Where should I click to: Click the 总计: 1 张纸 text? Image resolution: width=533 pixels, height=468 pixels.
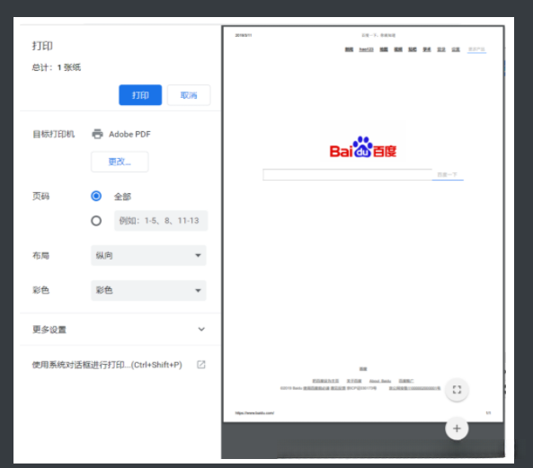coord(57,67)
